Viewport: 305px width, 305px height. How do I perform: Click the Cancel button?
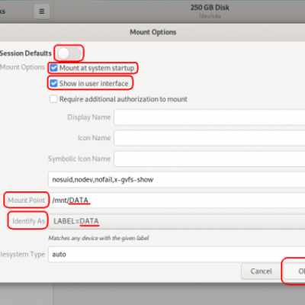pos(261,271)
